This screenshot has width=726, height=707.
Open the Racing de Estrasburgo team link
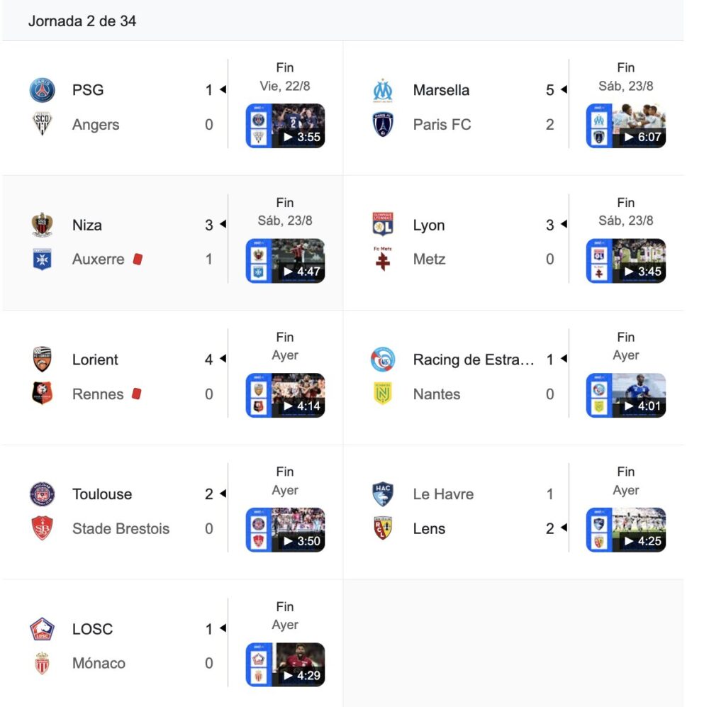point(473,360)
